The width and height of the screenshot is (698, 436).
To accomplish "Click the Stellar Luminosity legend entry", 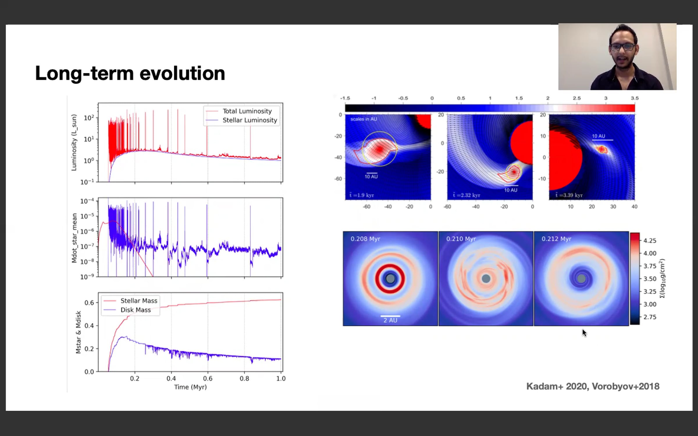I will pos(241,120).
